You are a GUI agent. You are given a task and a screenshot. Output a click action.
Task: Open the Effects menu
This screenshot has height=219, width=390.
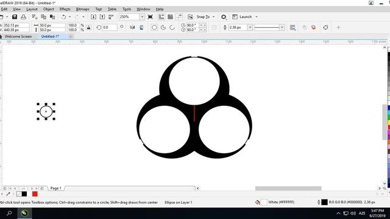coord(65,9)
